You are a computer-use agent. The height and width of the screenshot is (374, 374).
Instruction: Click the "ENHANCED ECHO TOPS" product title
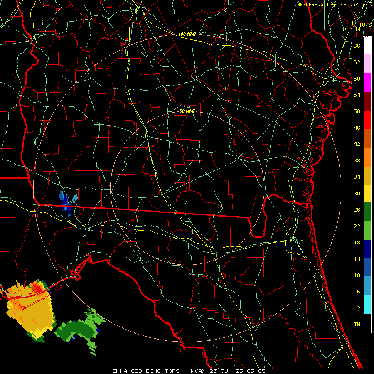coord(146,371)
